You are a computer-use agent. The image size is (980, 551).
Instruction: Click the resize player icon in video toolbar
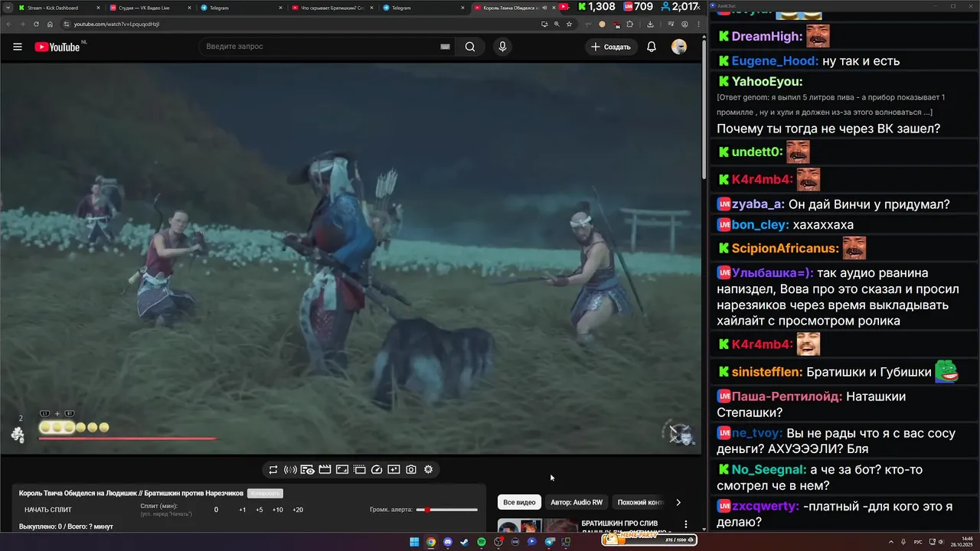tap(342, 469)
